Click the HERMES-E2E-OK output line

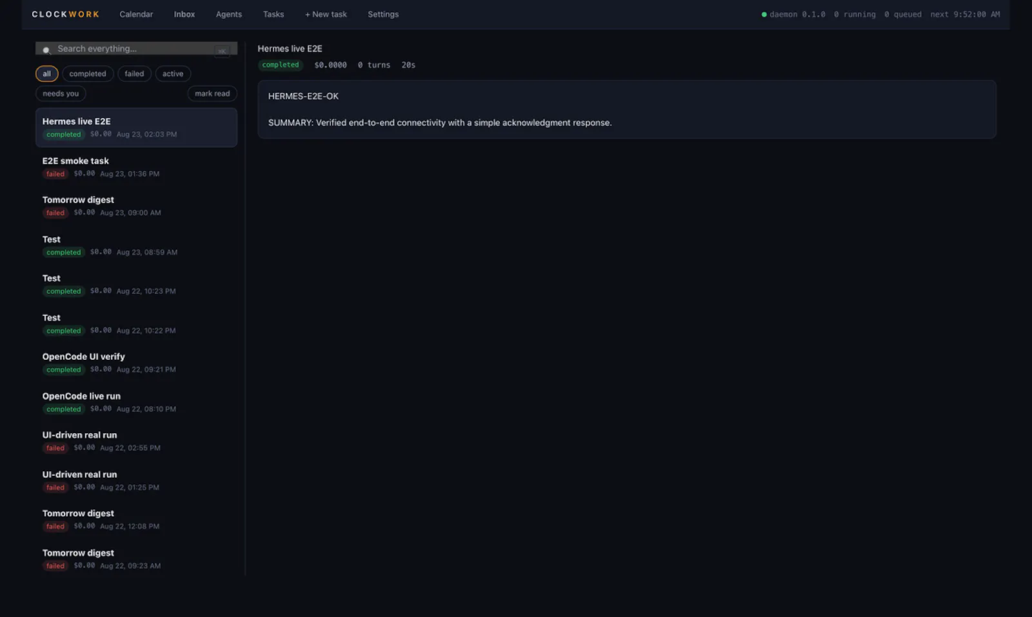(x=303, y=96)
